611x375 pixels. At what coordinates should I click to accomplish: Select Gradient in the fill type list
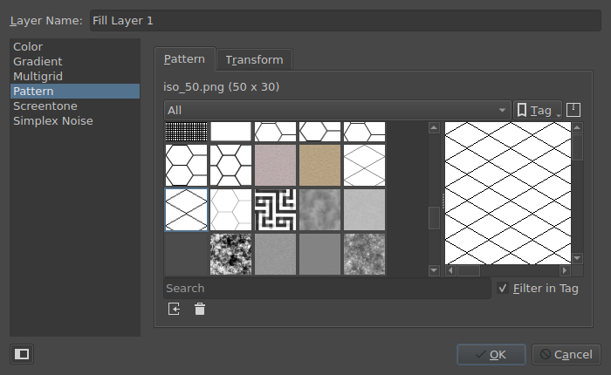tap(75, 62)
